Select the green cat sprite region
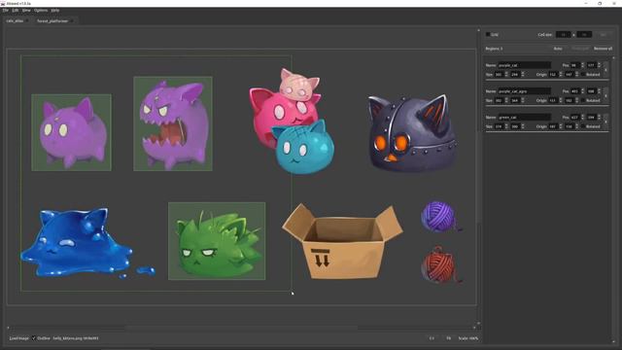 click(217, 241)
